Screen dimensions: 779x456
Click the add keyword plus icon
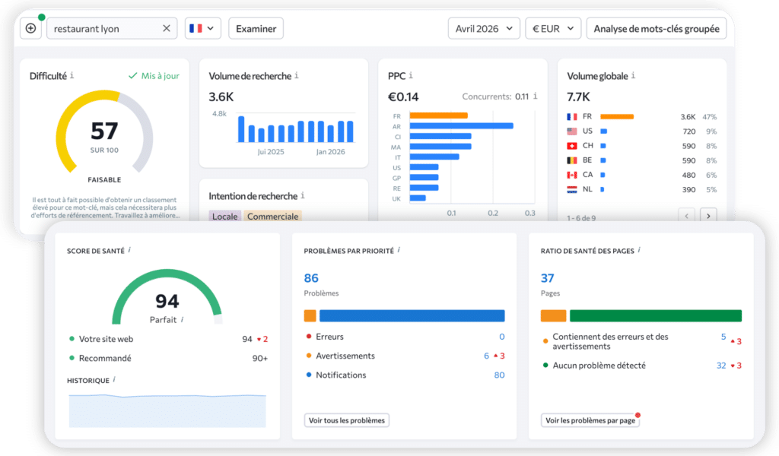click(30, 28)
